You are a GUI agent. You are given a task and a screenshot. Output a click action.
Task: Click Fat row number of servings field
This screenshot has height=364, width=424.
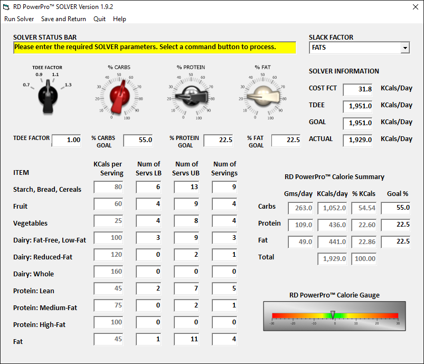click(x=224, y=339)
